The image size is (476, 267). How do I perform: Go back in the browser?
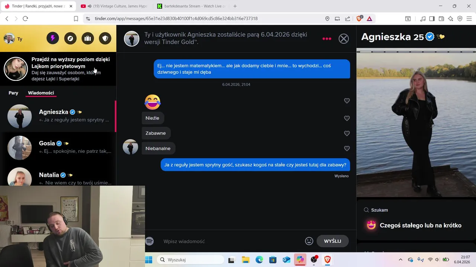[x=7, y=19]
